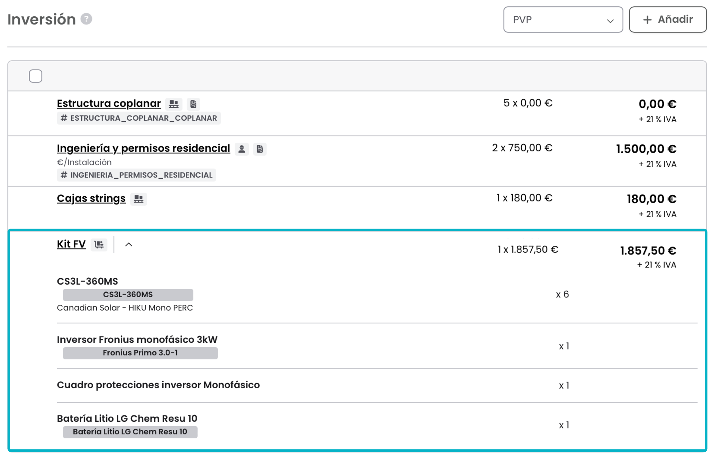Click the ESTRUCTURA_COPLANAR_COPLANAR tag
The width and height of the screenshot is (718, 465).
coord(139,118)
